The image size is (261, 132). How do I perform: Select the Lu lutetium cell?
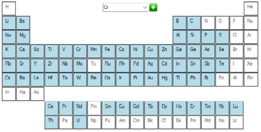(x=236, y=108)
